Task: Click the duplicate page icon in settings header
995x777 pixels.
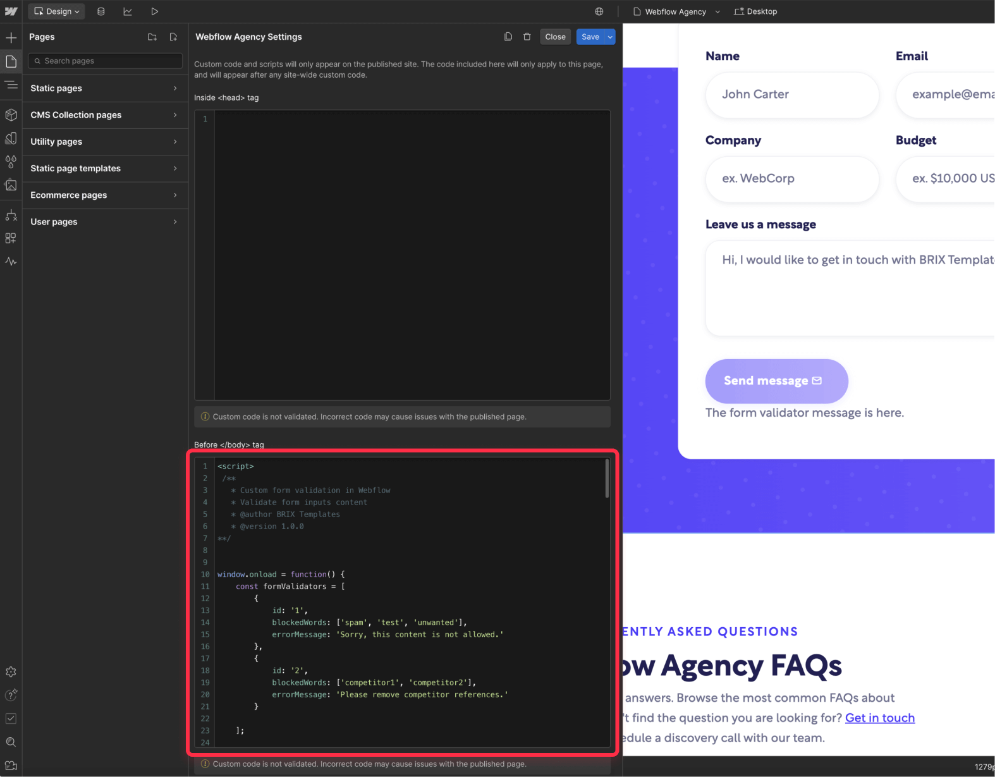Action: pyautogui.click(x=508, y=37)
